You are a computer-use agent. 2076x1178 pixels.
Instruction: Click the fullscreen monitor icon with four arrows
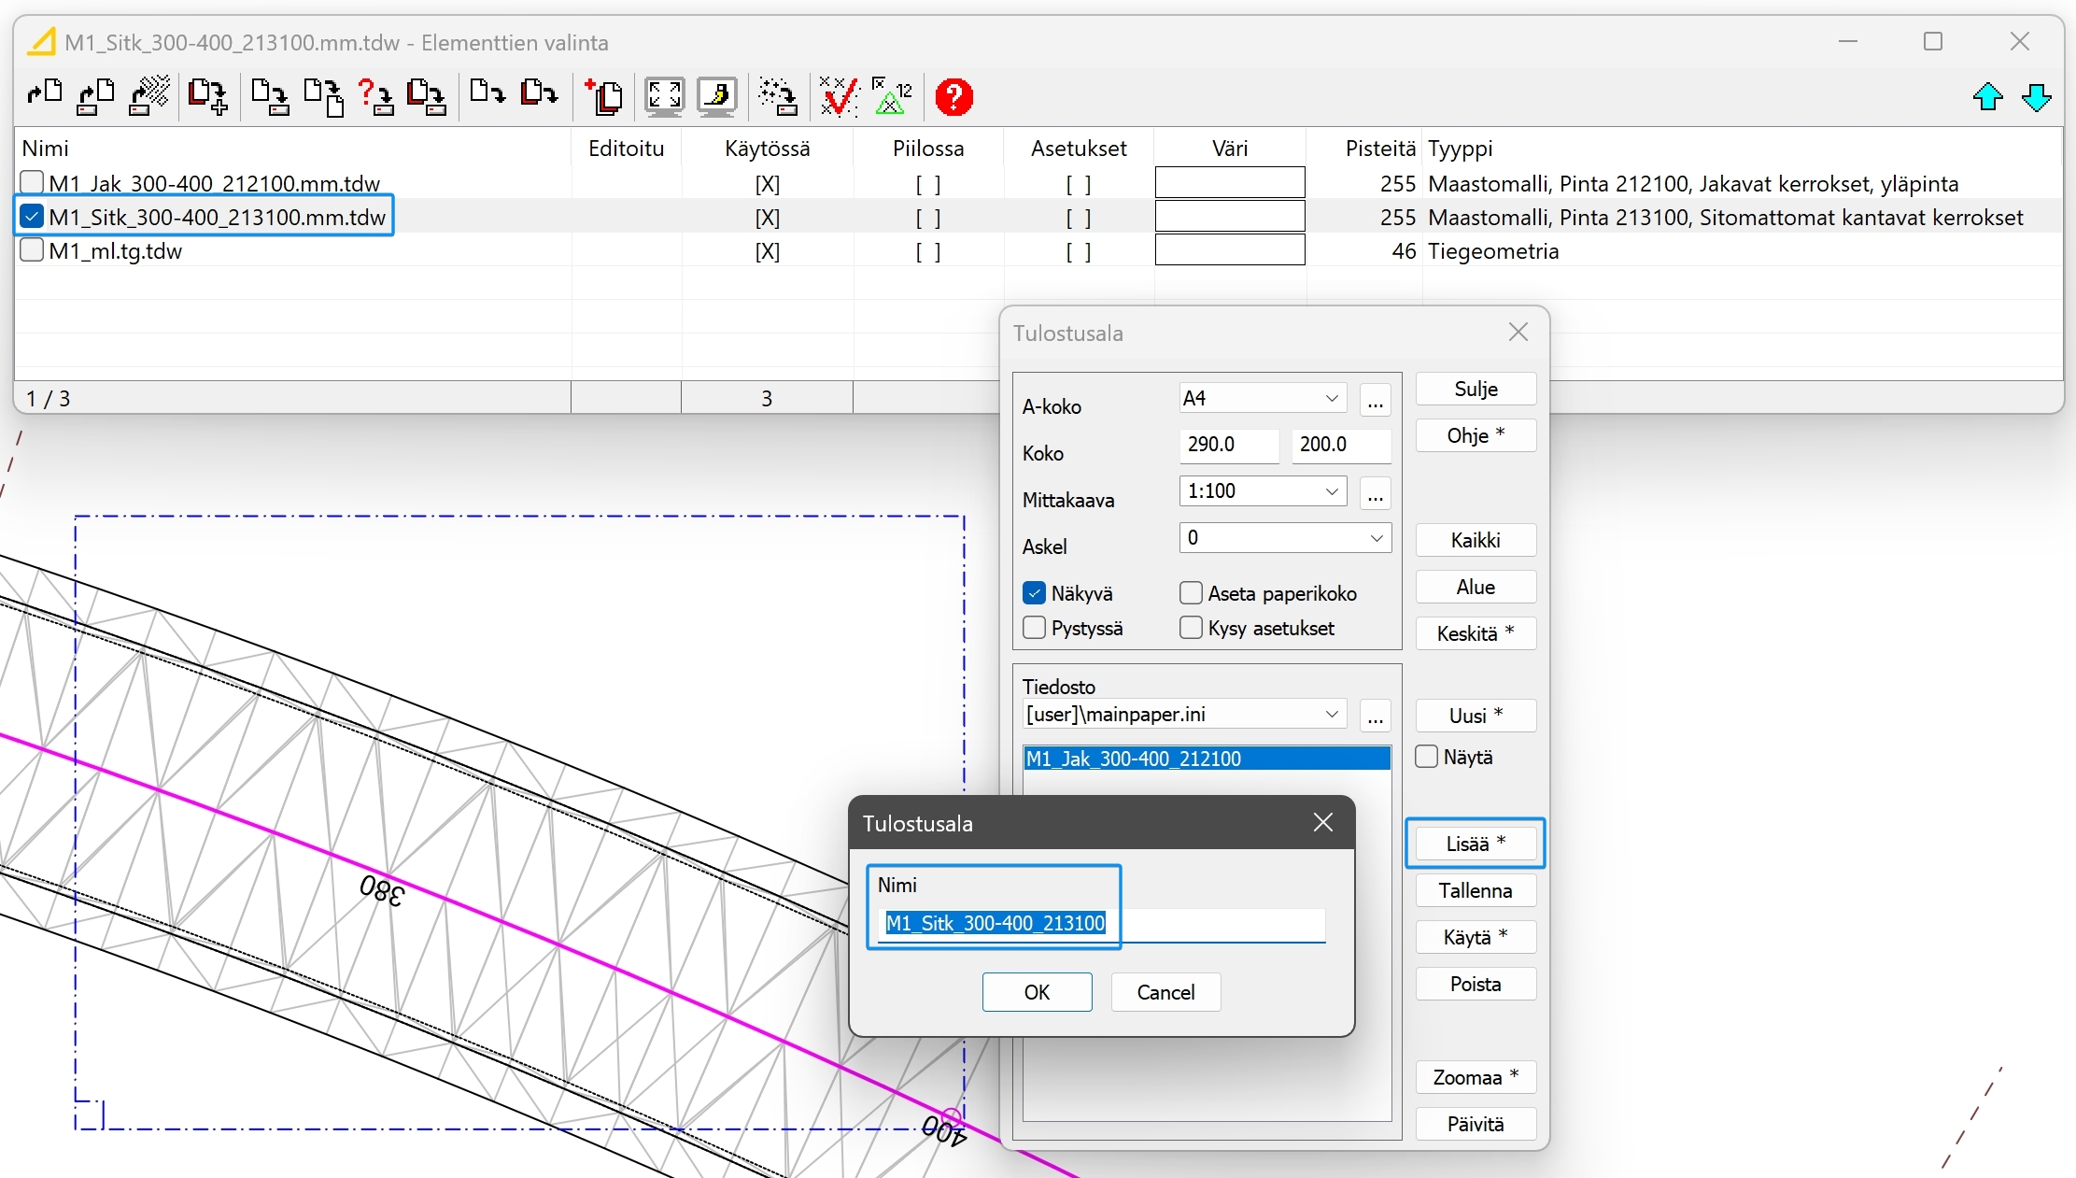pos(664,96)
